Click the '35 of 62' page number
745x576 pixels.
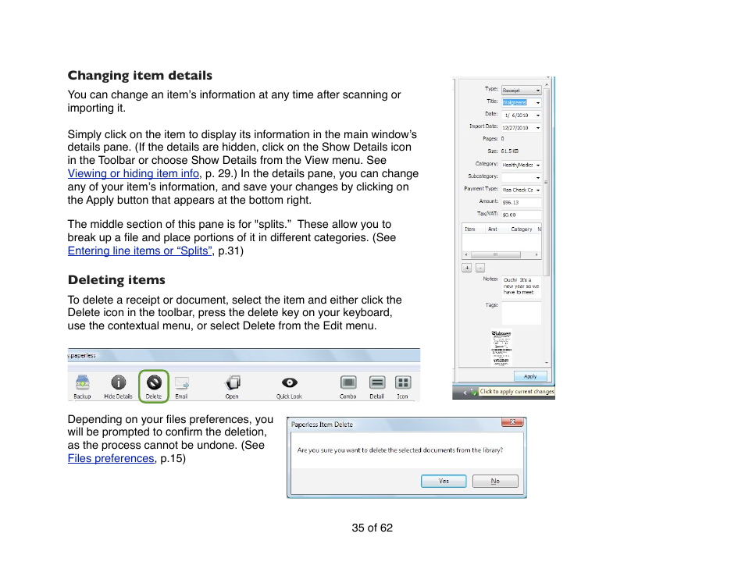(372, 528)
